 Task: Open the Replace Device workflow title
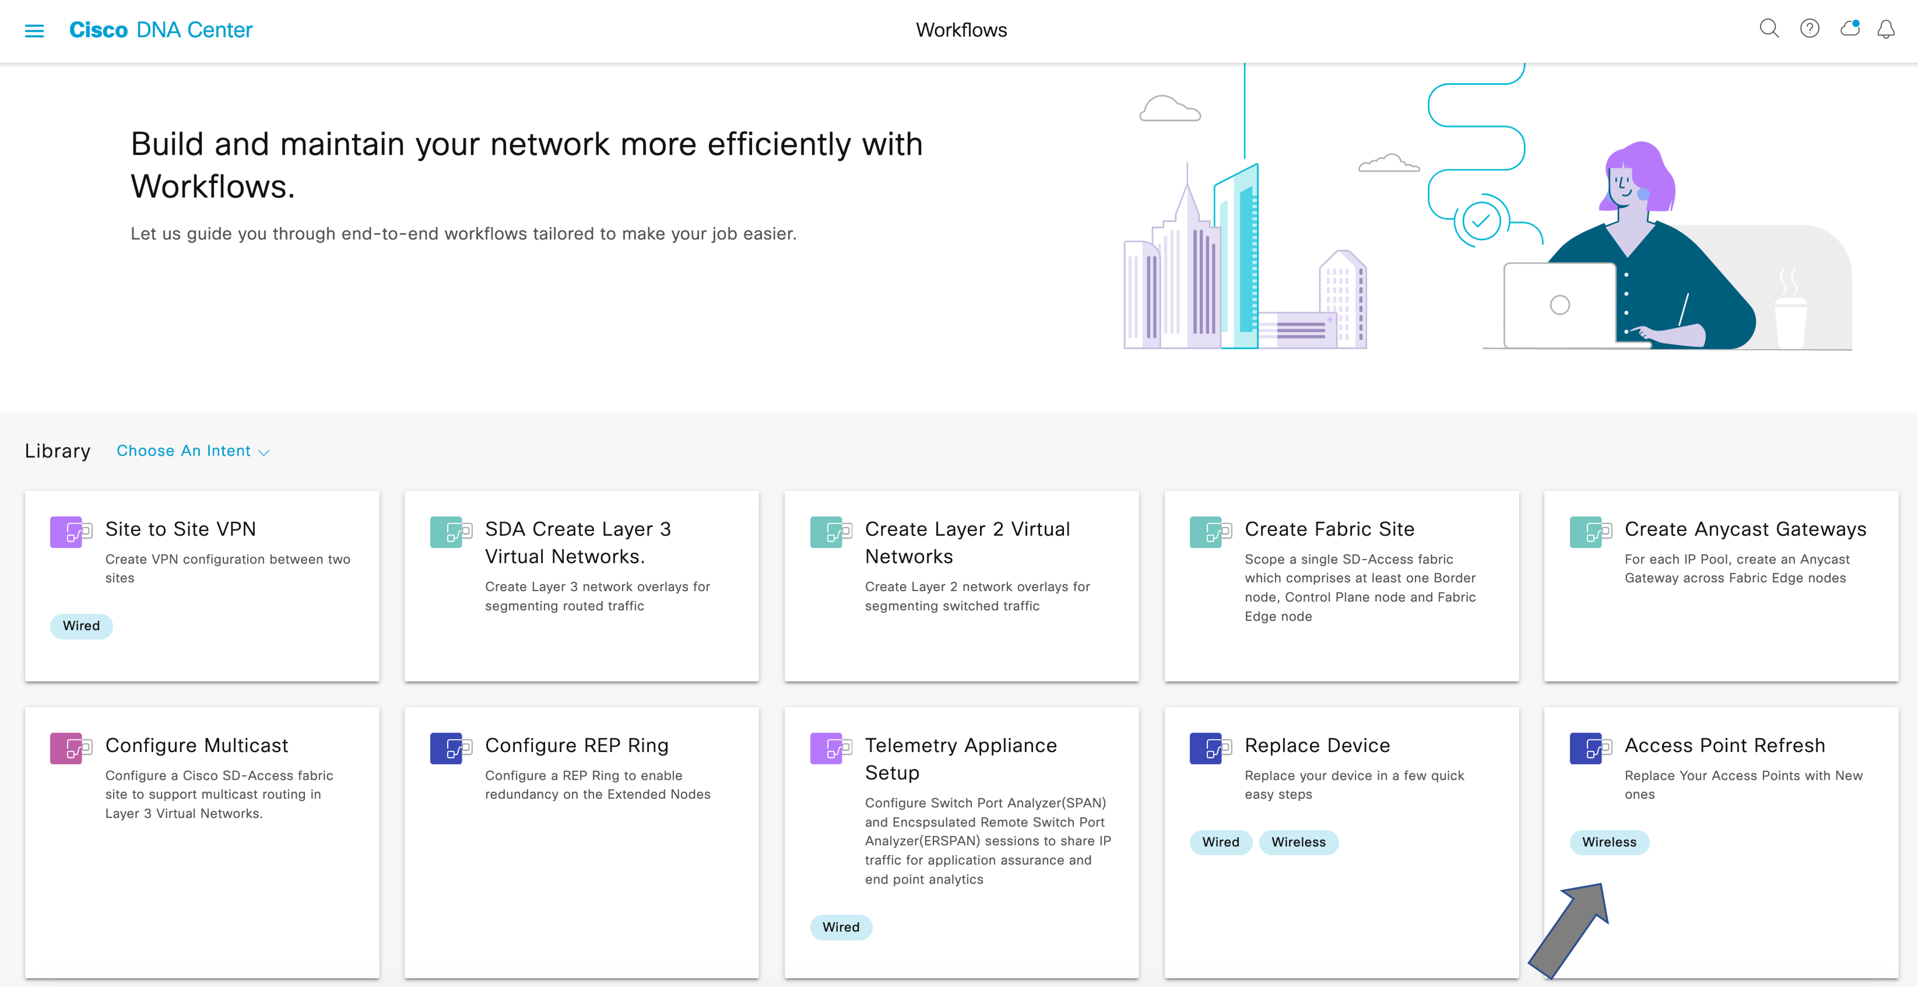click(1316, 745)
